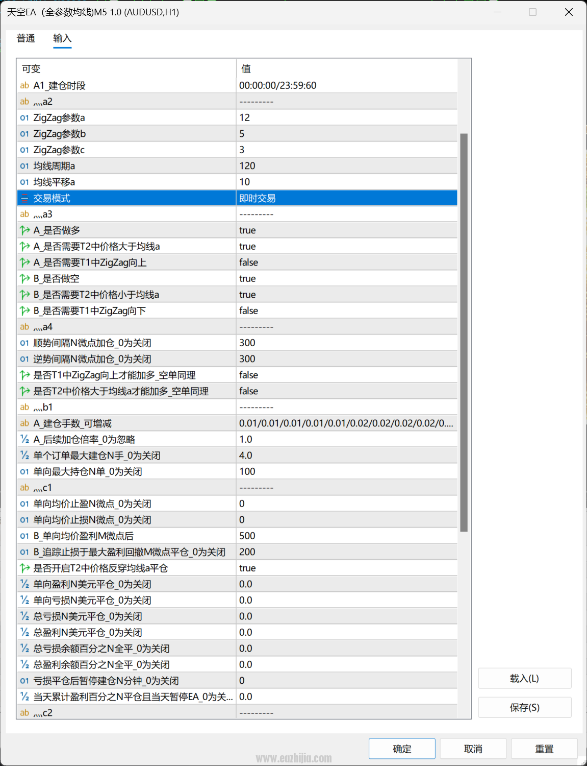The image size is (587, 766).
Task: Select the ,,,,a3 separator row
Action: 237,214
